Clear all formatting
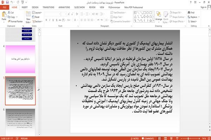Screen dimensions: 211x140 (x=77, y=14)
